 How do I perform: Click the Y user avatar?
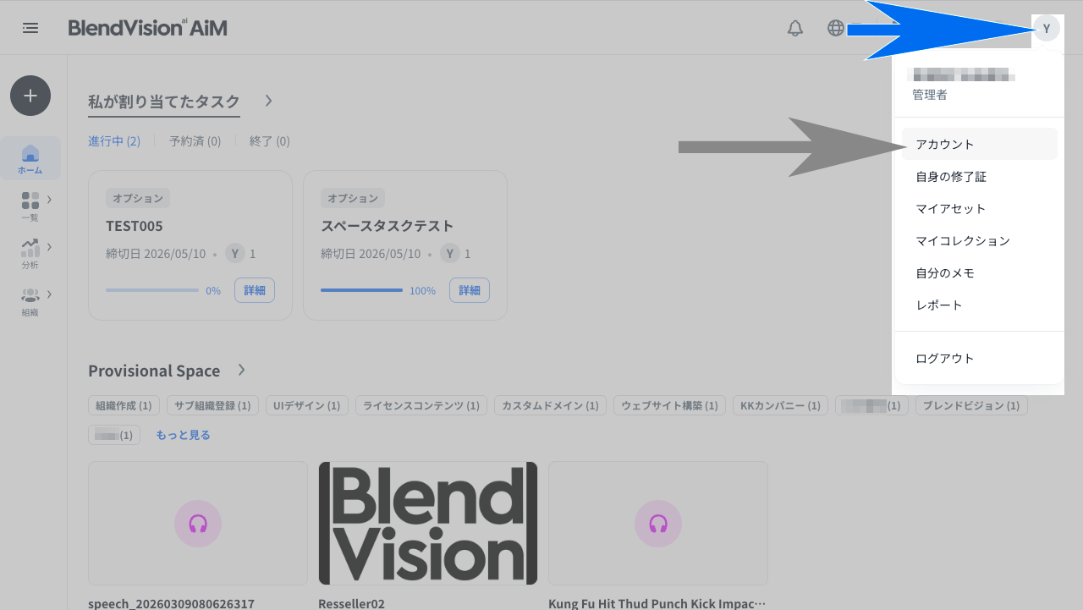tap(1047, 29)
